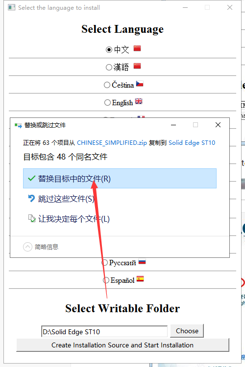Open the Solid Edge ST10 destination link
The width and height of the screenshot is (245, 367).
click(192, 143)
